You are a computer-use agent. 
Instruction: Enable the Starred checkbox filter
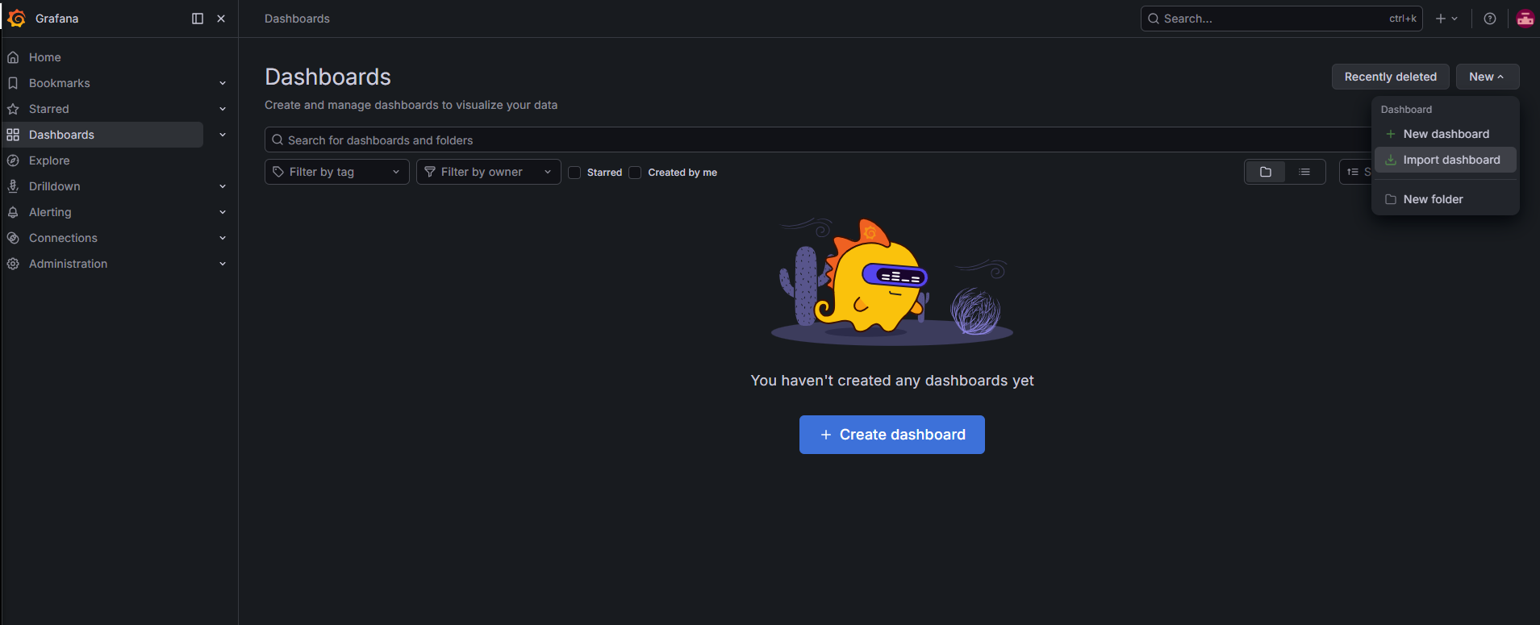(x=574, y=173)
